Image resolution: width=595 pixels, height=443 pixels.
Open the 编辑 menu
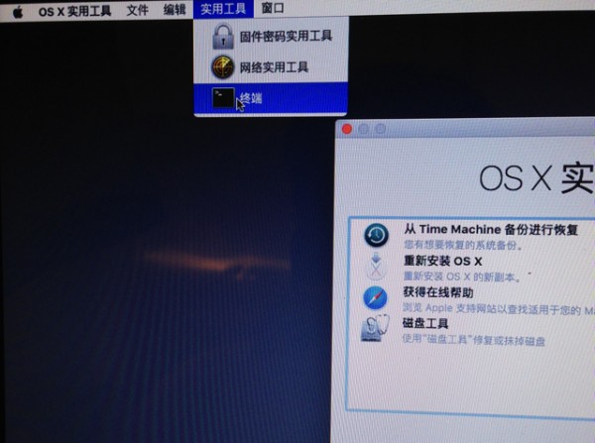click(x=174, y=9)
